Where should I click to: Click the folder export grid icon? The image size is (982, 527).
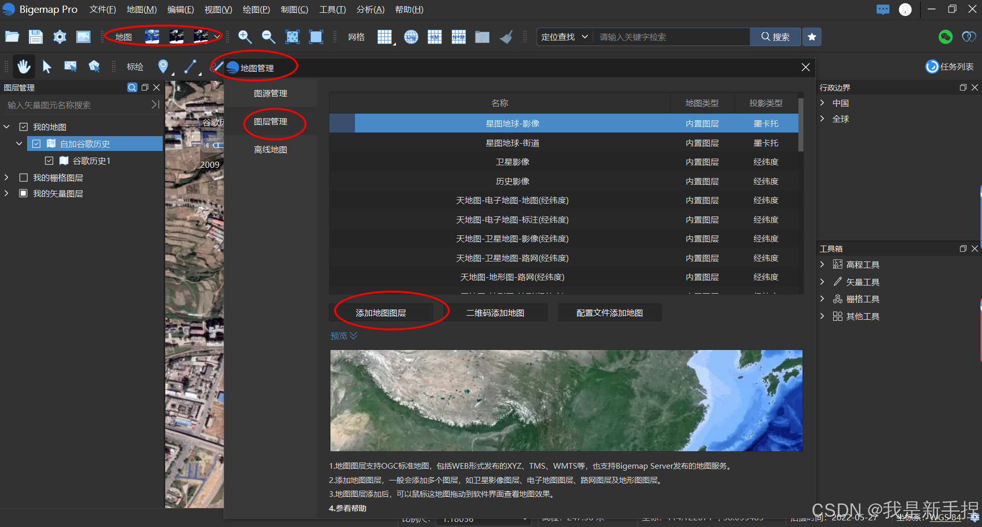(x=482, y=36)
